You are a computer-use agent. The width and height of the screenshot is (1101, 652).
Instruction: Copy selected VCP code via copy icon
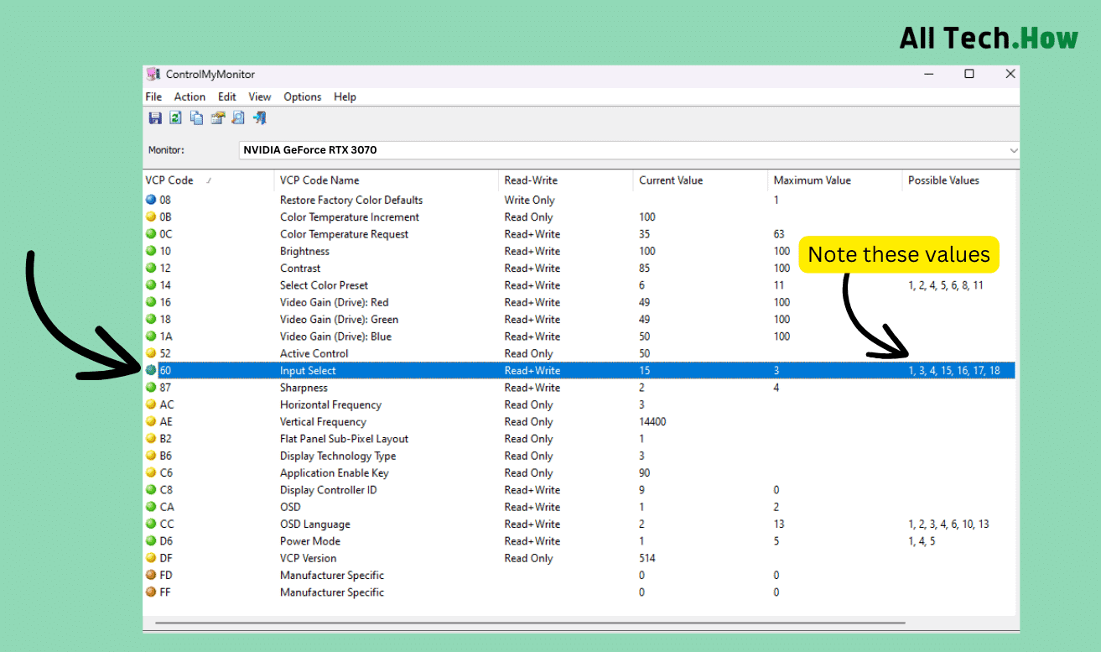[196, 117]
